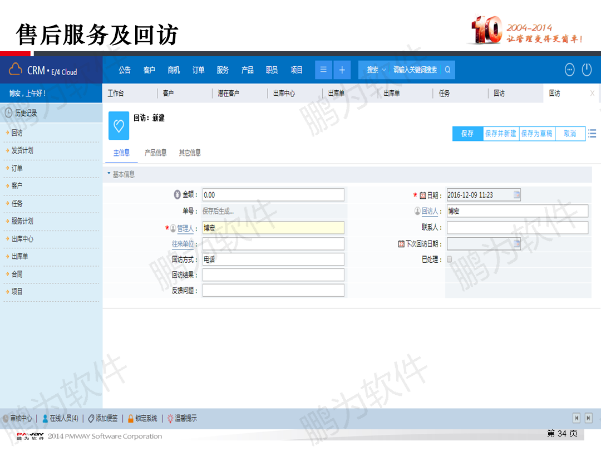Screen dimensions: 601x451
Task: Click the 历史记录 clock icon
Action: coord(8,112)
